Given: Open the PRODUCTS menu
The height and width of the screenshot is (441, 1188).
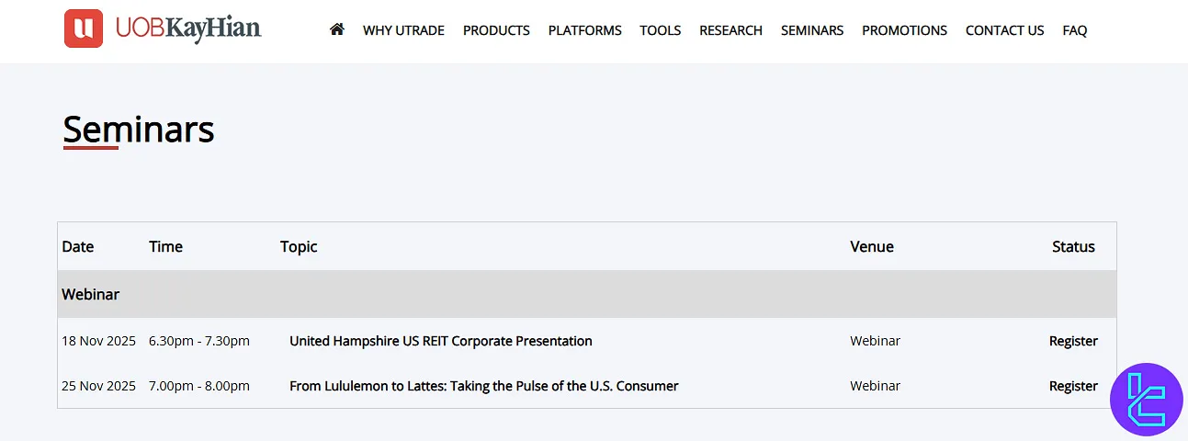Looking at the screenshot, I should coord(496,30).
